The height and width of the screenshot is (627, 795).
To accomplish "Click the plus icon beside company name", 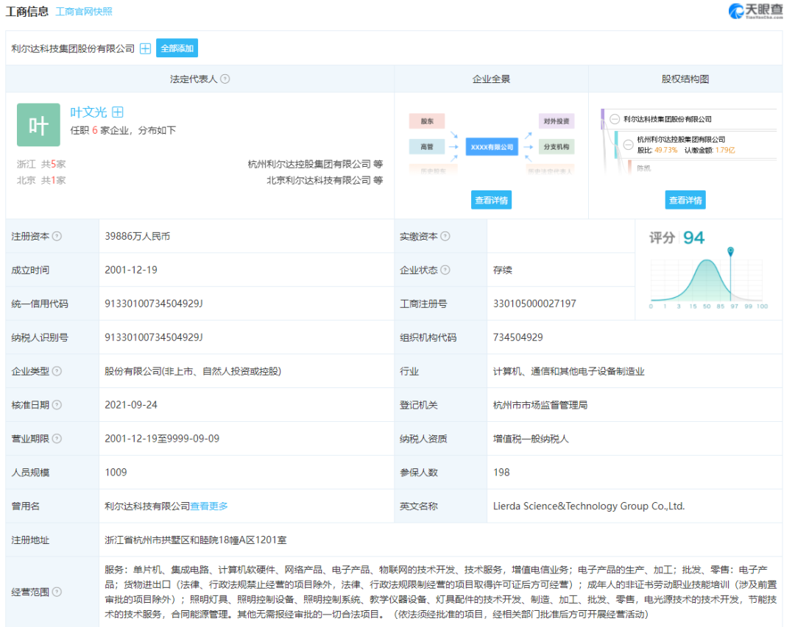I will pos(146,49).
